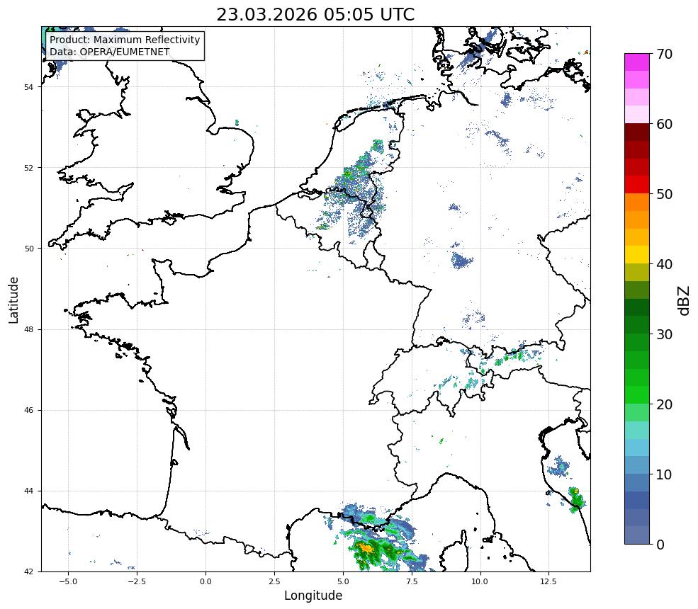
Task: Click the 'Latitude' axis label
Action: [13, 300]
